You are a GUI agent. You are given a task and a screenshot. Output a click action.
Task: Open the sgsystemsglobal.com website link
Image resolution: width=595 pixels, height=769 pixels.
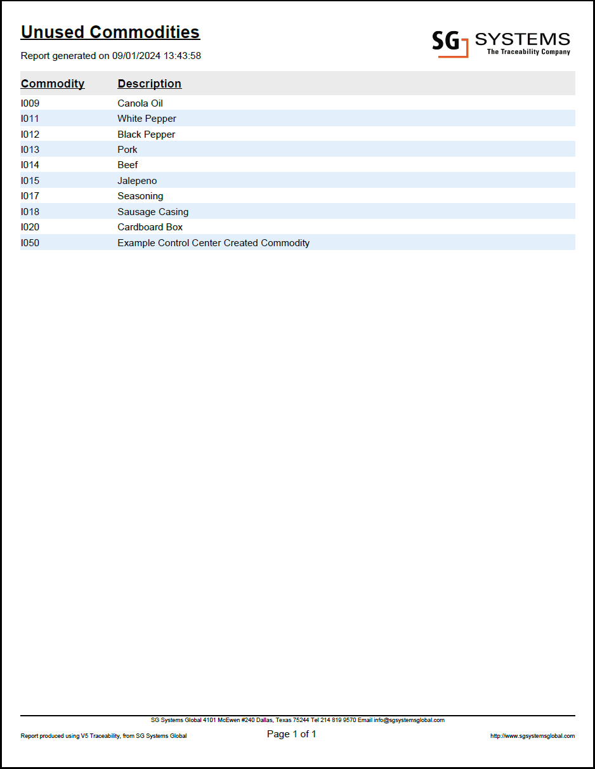tap(533, 735)
